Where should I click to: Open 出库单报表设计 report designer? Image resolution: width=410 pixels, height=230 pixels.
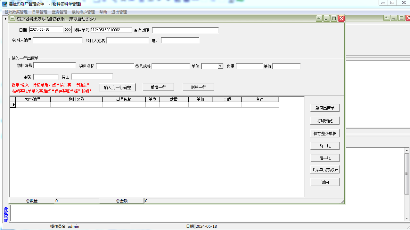[325, 170]
